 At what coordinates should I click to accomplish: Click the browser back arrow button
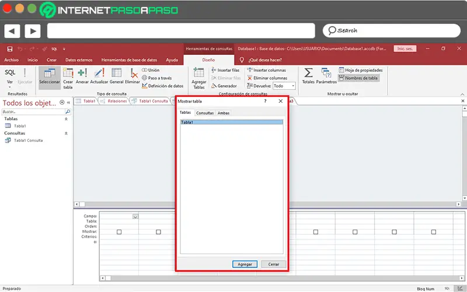pyautogui.click(x=12, y=31)
